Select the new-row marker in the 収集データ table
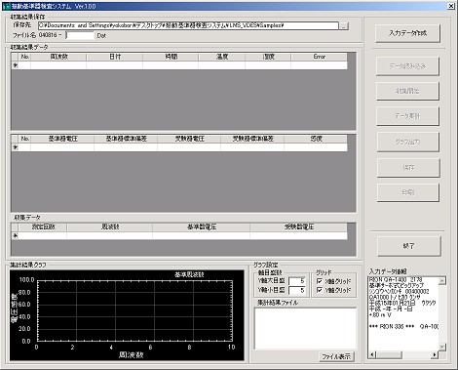This screenshot has width=458, height=370. [15, 235]
